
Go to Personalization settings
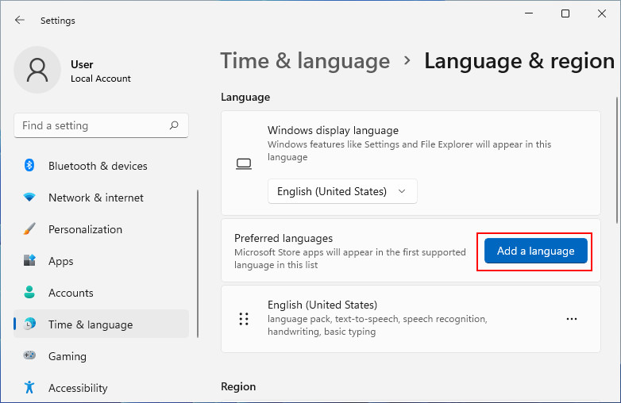101,229
